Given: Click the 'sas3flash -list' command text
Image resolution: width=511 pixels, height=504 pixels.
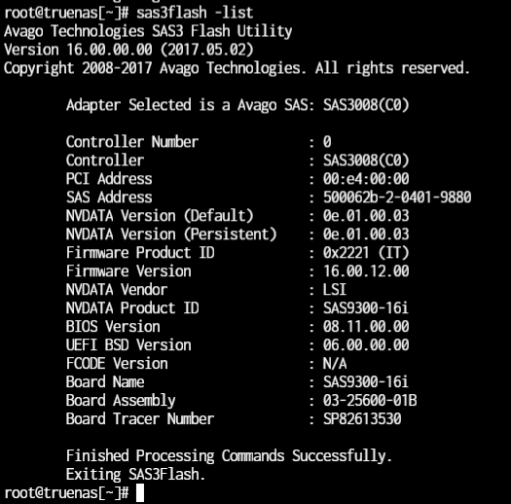Looking at the screenshot, I should pos(195,13).
